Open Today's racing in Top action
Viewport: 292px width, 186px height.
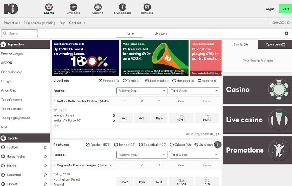[x=12, y=100]
